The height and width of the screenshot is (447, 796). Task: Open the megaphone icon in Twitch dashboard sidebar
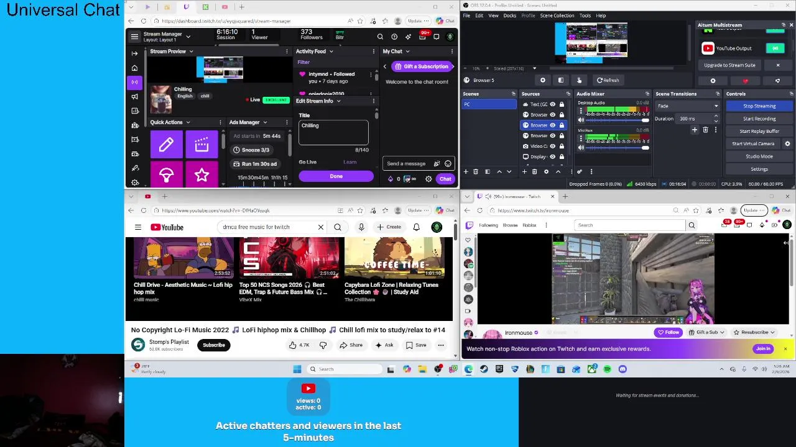tap(134, 96)
